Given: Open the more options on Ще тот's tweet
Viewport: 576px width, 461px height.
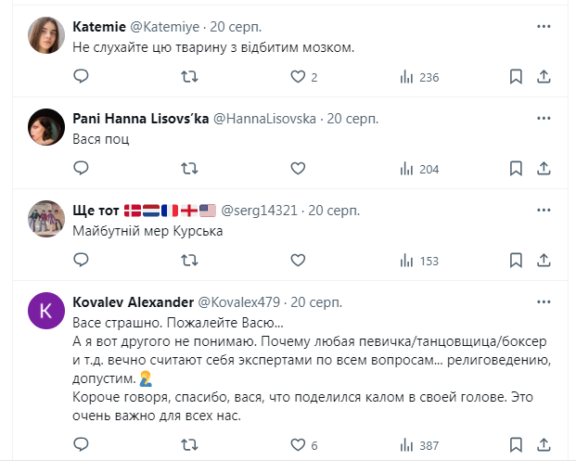Looking at the screenshot, I should pos(545,211).
